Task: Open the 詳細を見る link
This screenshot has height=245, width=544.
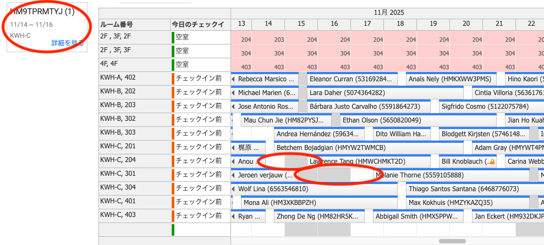Action: coord(68,43)
